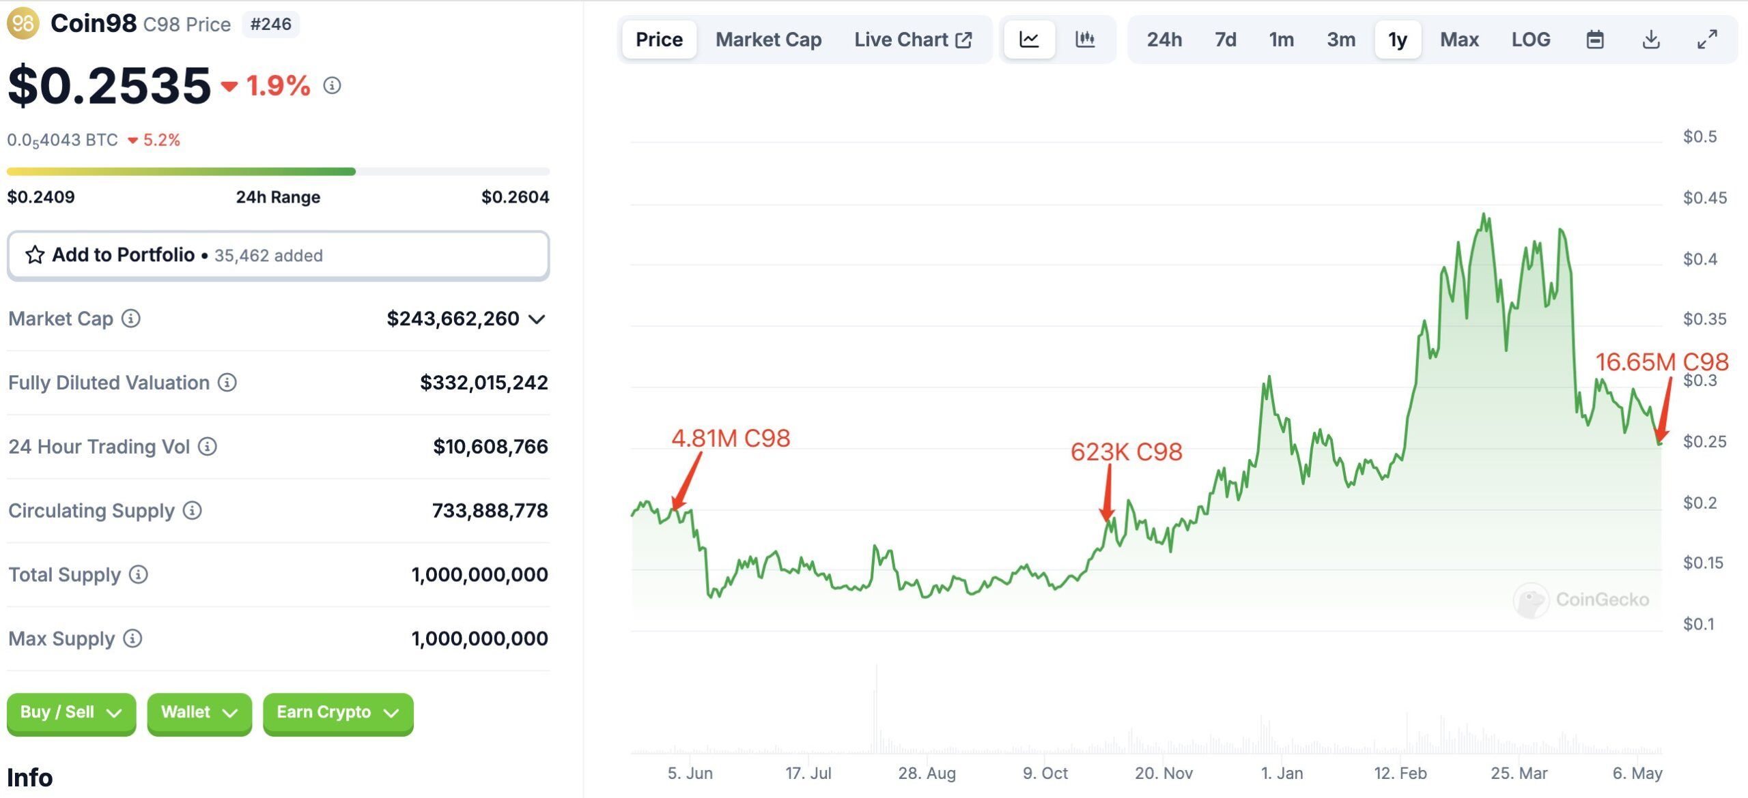Download the chart data
This screenshot has height=798, width=1748.
tap(1651, 40)
